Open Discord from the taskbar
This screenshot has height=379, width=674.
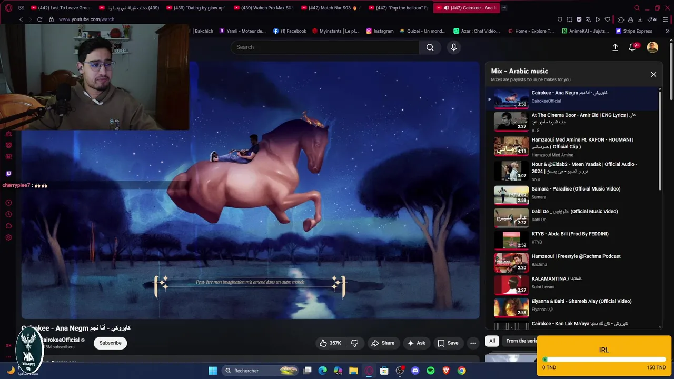[415, 371]
